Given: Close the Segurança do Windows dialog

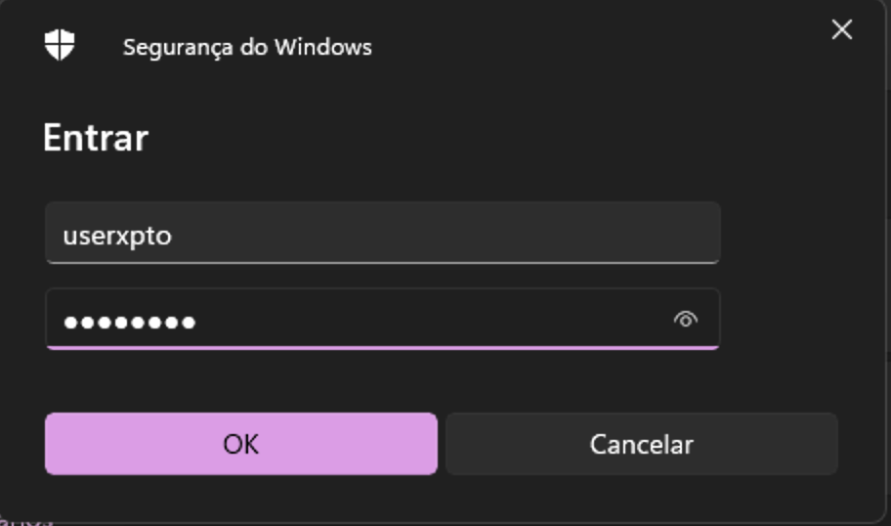Looking at the screenshot, I should pos(841,30).
